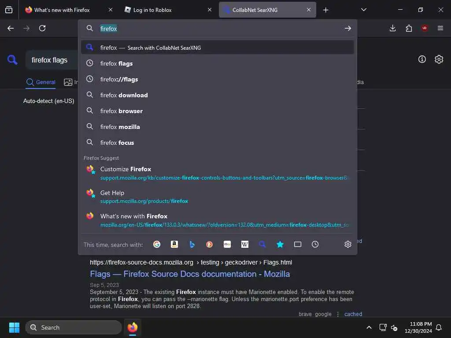Click the Go arrow in the address bar

tap(348, 28)
